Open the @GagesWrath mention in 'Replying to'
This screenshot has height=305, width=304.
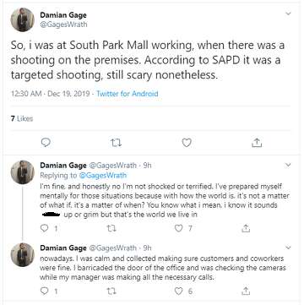pos(103,176)
